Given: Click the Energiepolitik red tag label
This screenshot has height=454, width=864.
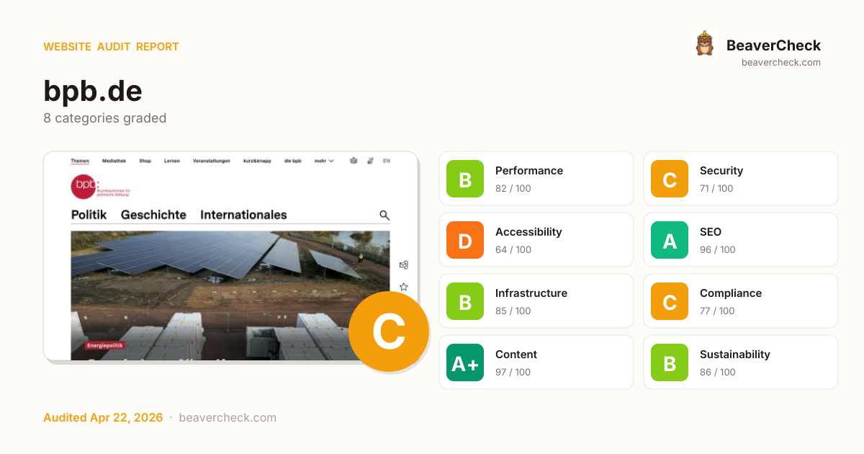Looking at the screenshot, I should pos(105,345).
